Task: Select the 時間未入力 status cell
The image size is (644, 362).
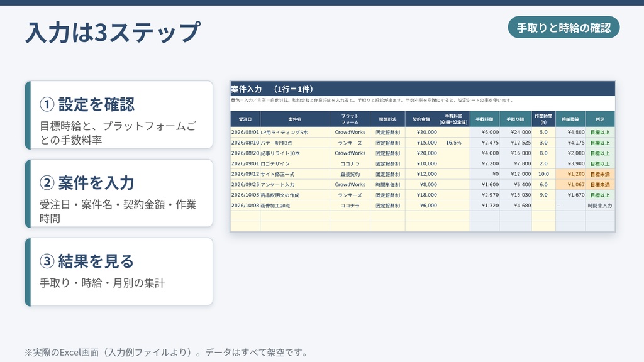Action: point(600,206)
